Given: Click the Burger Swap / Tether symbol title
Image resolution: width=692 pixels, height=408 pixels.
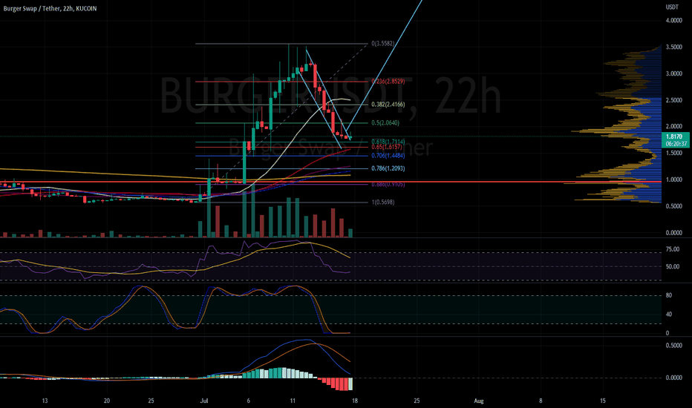Looking at the screenshot, I should (50, 8).
